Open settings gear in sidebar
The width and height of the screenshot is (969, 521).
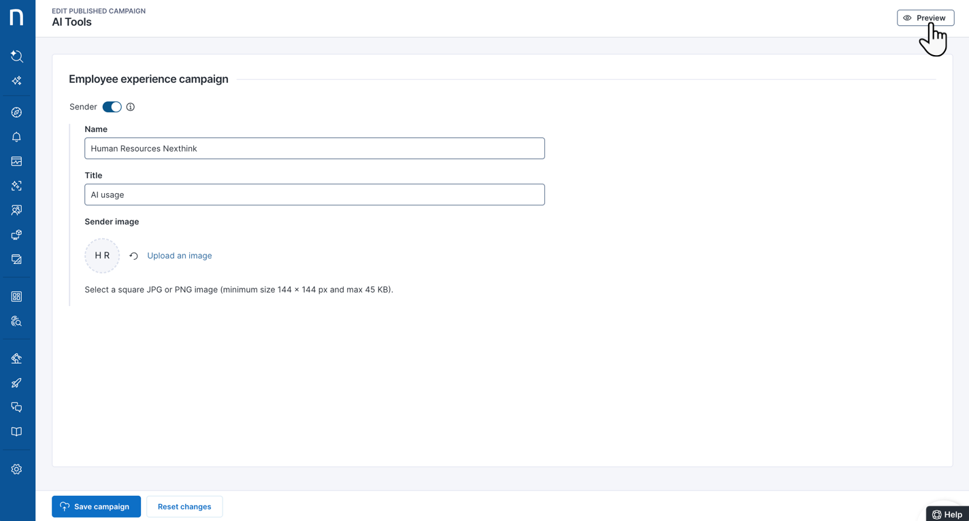(17, 469)
